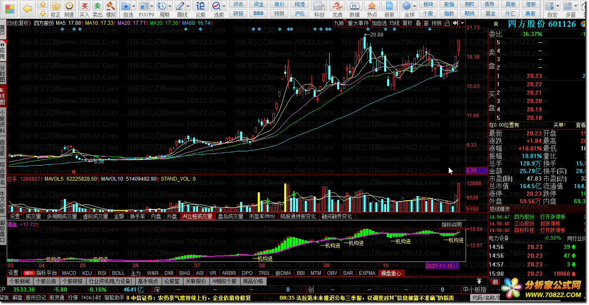Open the 模拟 simulated trading gavel icon

pyautogui.click(x=111, y=6)
